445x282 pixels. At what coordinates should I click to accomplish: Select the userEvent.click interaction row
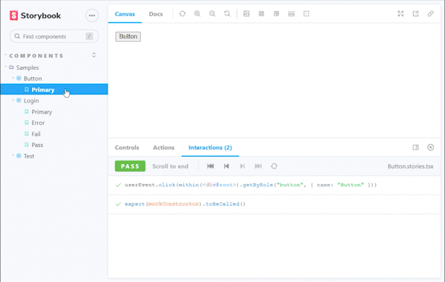point(274,185)
